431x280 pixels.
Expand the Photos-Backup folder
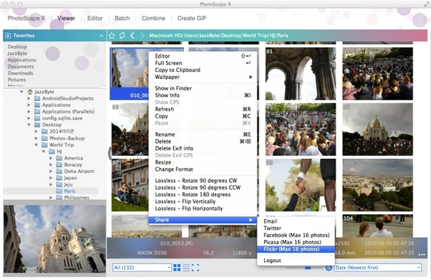36,139
